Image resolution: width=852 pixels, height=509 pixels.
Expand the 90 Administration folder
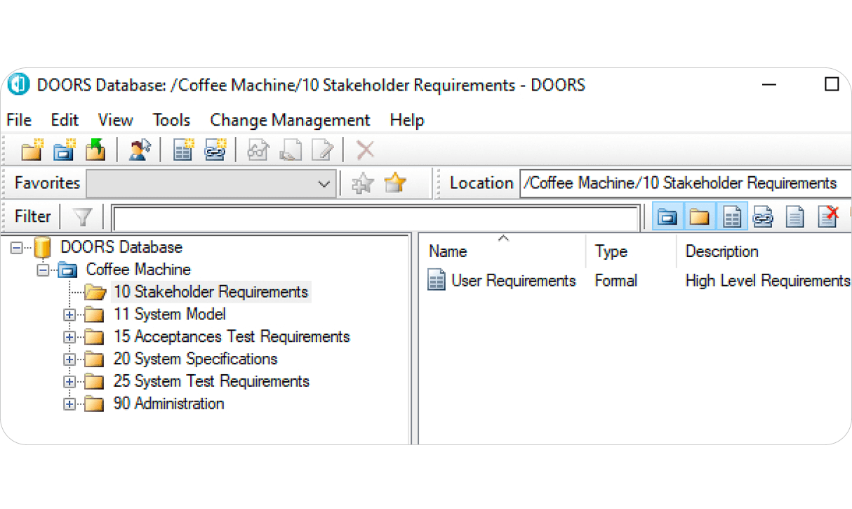(69, 404)
